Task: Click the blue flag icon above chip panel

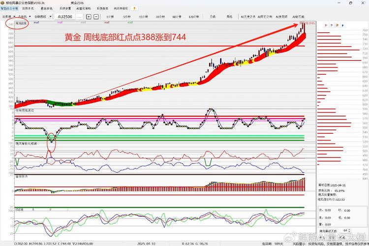Action: click(343, 25)
